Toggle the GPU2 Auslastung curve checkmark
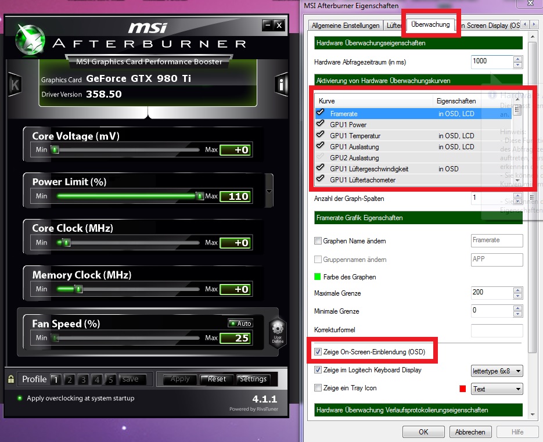Image resolution: width=543 pixels, height=442 pixels. [x=321, y=157]
